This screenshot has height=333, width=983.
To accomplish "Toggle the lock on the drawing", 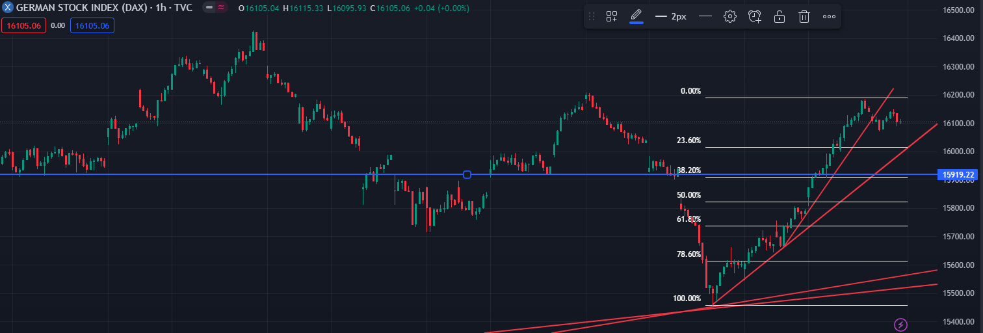I will tap(780, 17).
